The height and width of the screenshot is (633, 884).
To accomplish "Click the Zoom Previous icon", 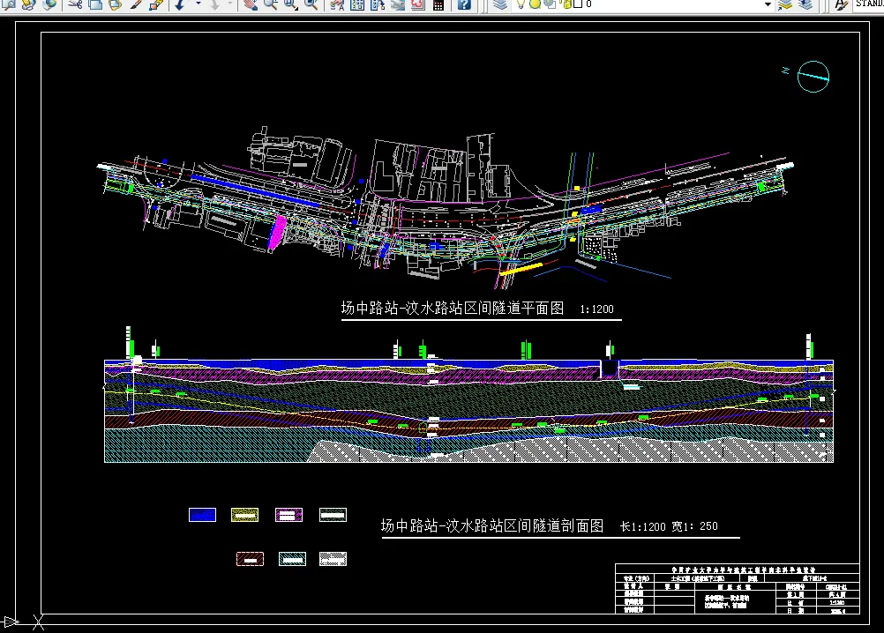I will pyautogui.click(x=311, y=4).
